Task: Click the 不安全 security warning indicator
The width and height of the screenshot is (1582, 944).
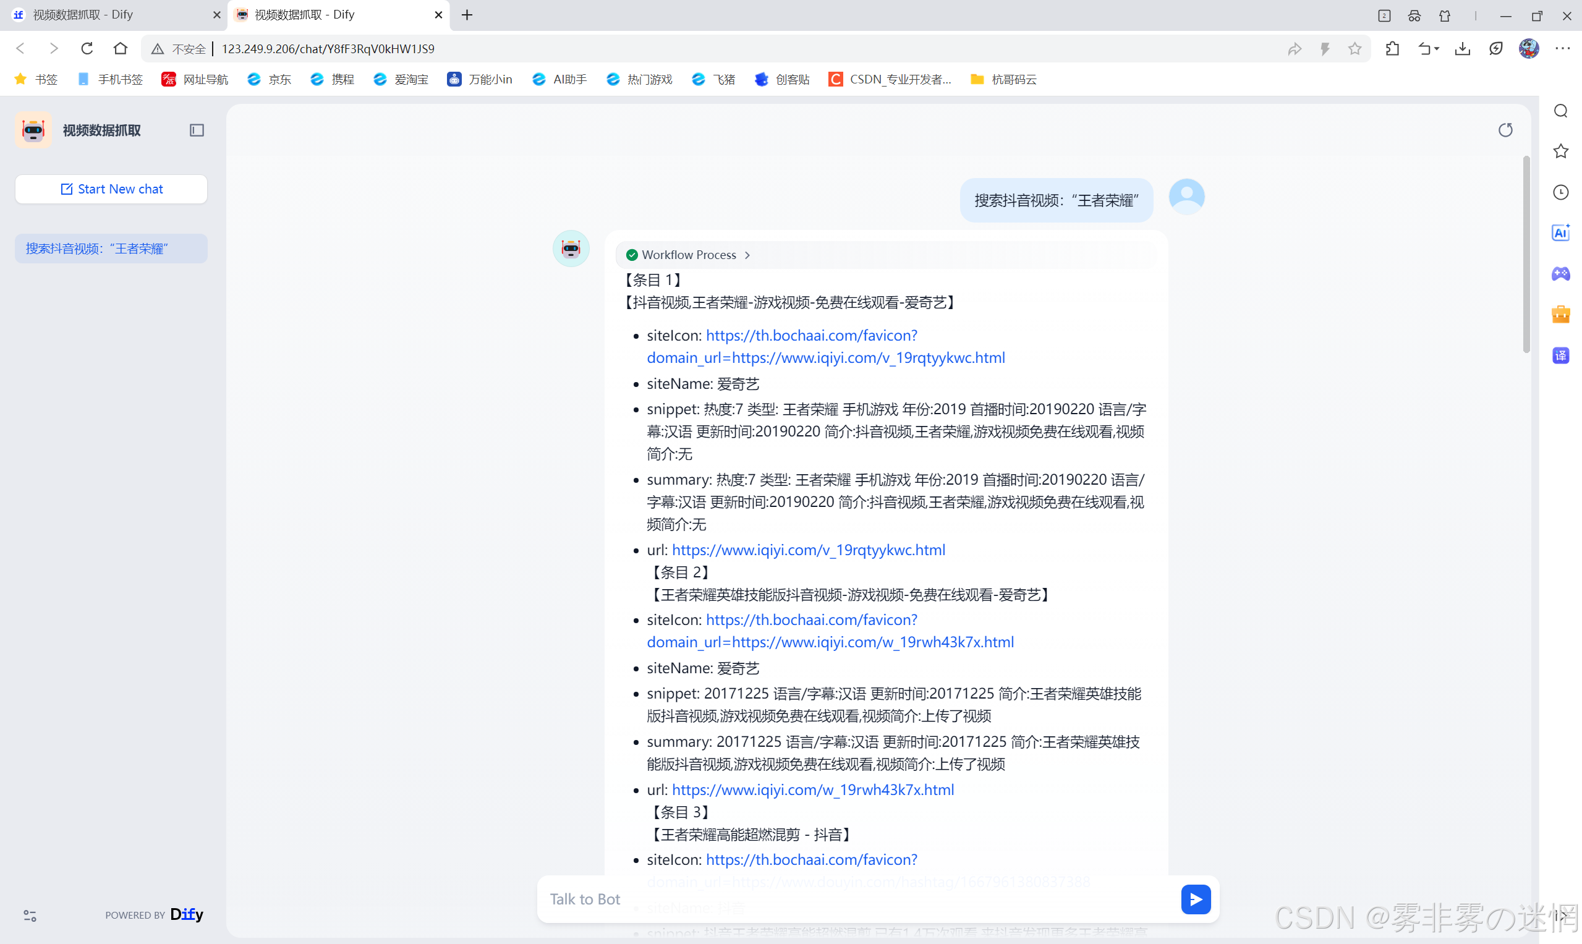Action: coord(179,49)
